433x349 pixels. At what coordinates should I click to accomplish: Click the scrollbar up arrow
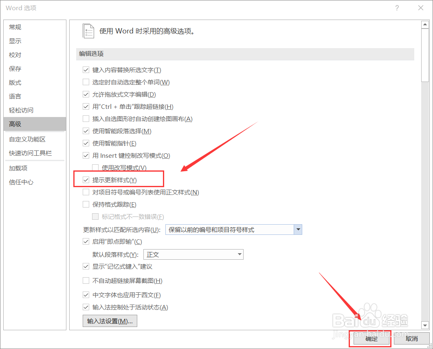[x=425, y=24]
